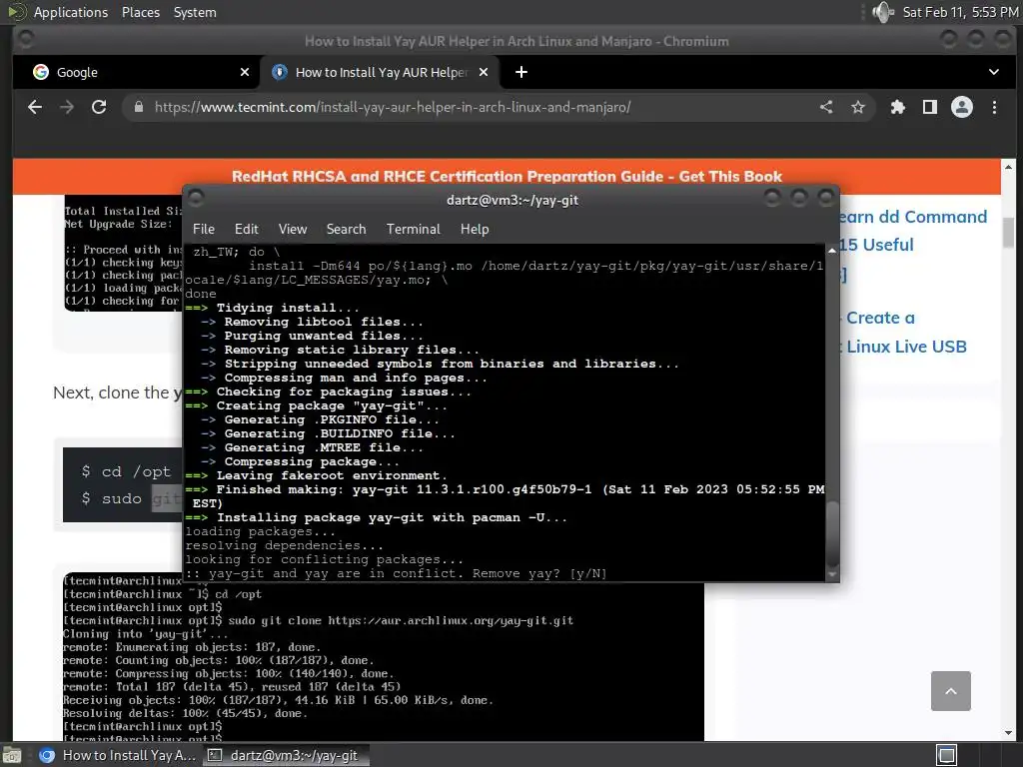This screenshot has width=1023, height=767.
Task: Open terminal View menu
Action: pos(293,229)
